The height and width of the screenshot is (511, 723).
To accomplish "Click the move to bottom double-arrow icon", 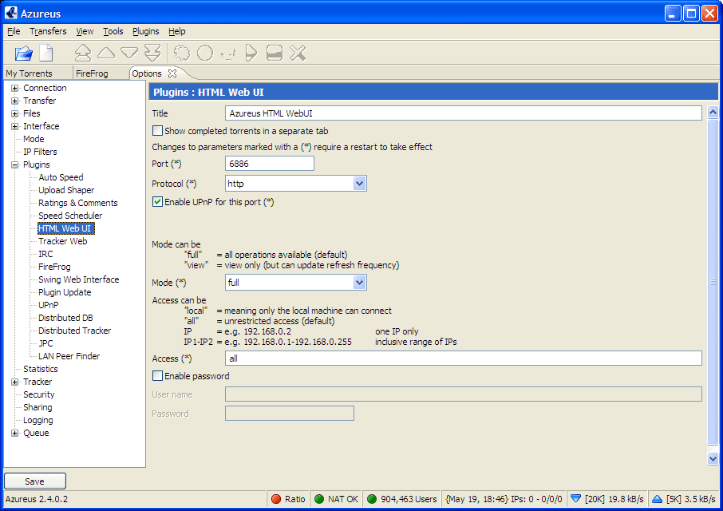I will [x=152, y=53].
